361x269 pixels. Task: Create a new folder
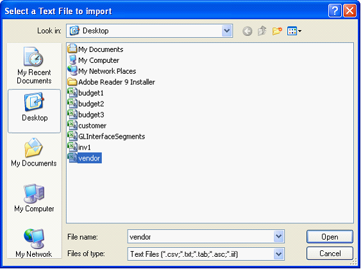click(277, 31)
